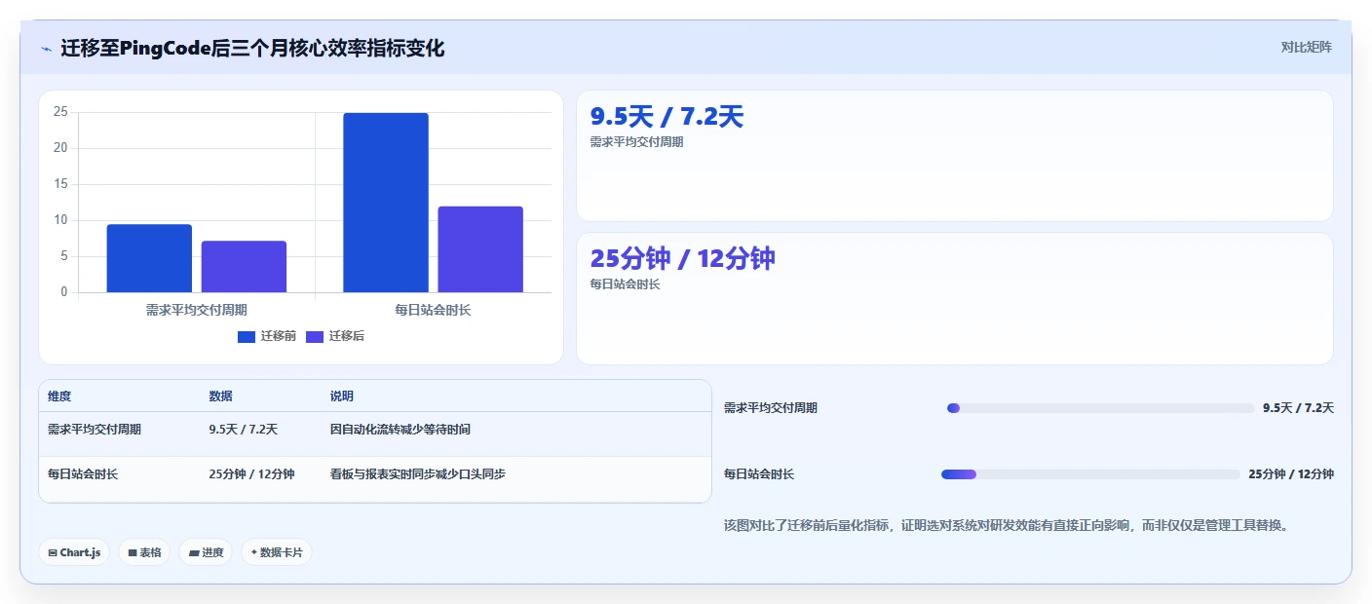Click the 迁移前 blue legend swatch

[247, 337]
